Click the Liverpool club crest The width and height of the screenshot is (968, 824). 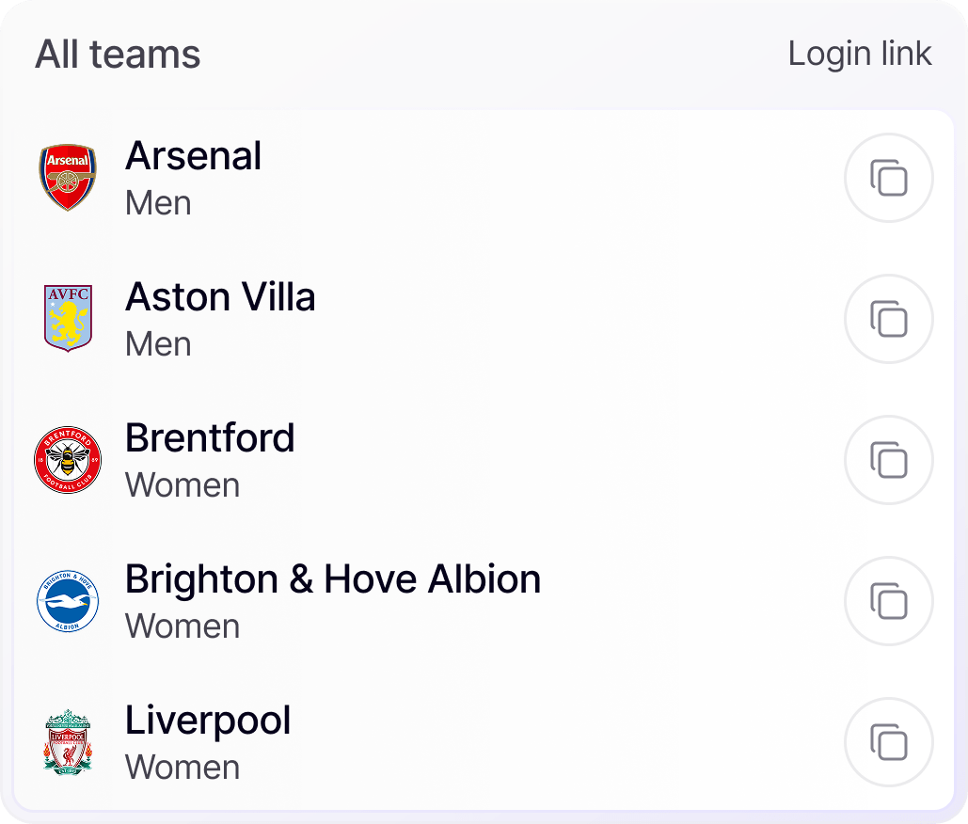(68, 742)
